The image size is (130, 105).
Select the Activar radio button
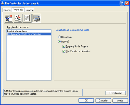59,42
